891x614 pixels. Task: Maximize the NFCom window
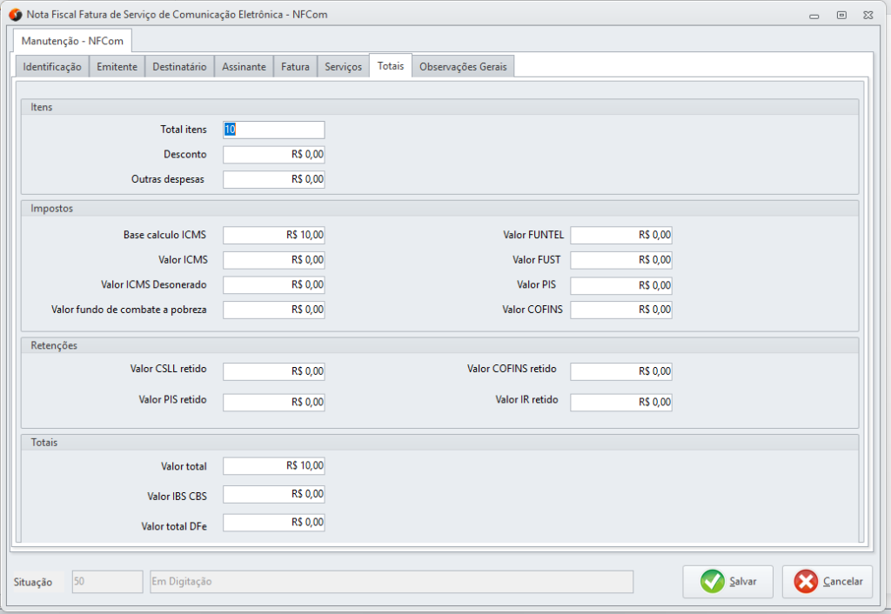(841, 15)
